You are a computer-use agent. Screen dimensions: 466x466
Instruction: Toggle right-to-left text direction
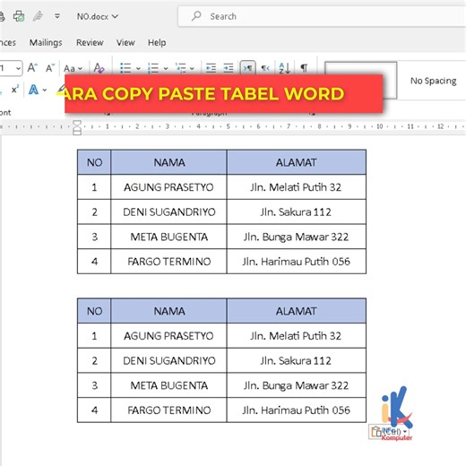(x=265, y=68)
